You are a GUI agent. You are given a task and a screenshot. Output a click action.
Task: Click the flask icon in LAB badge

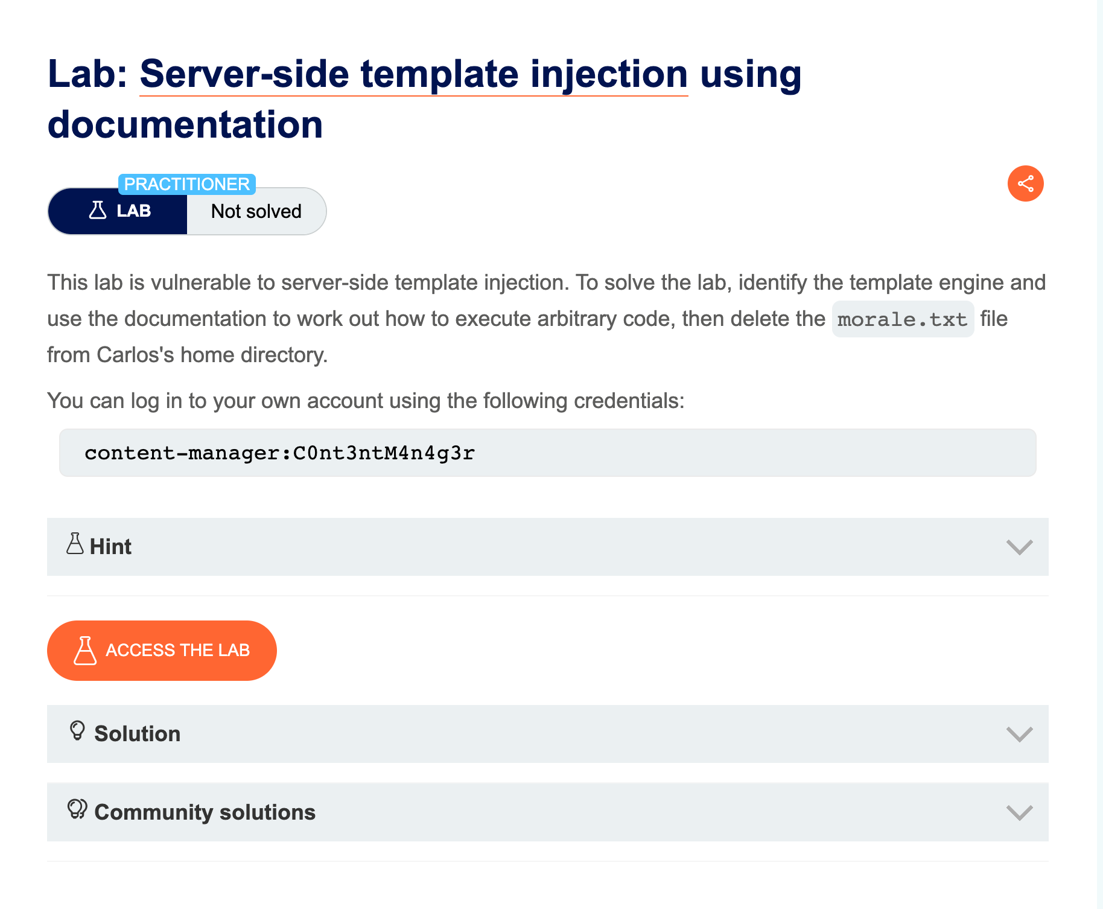98,211
